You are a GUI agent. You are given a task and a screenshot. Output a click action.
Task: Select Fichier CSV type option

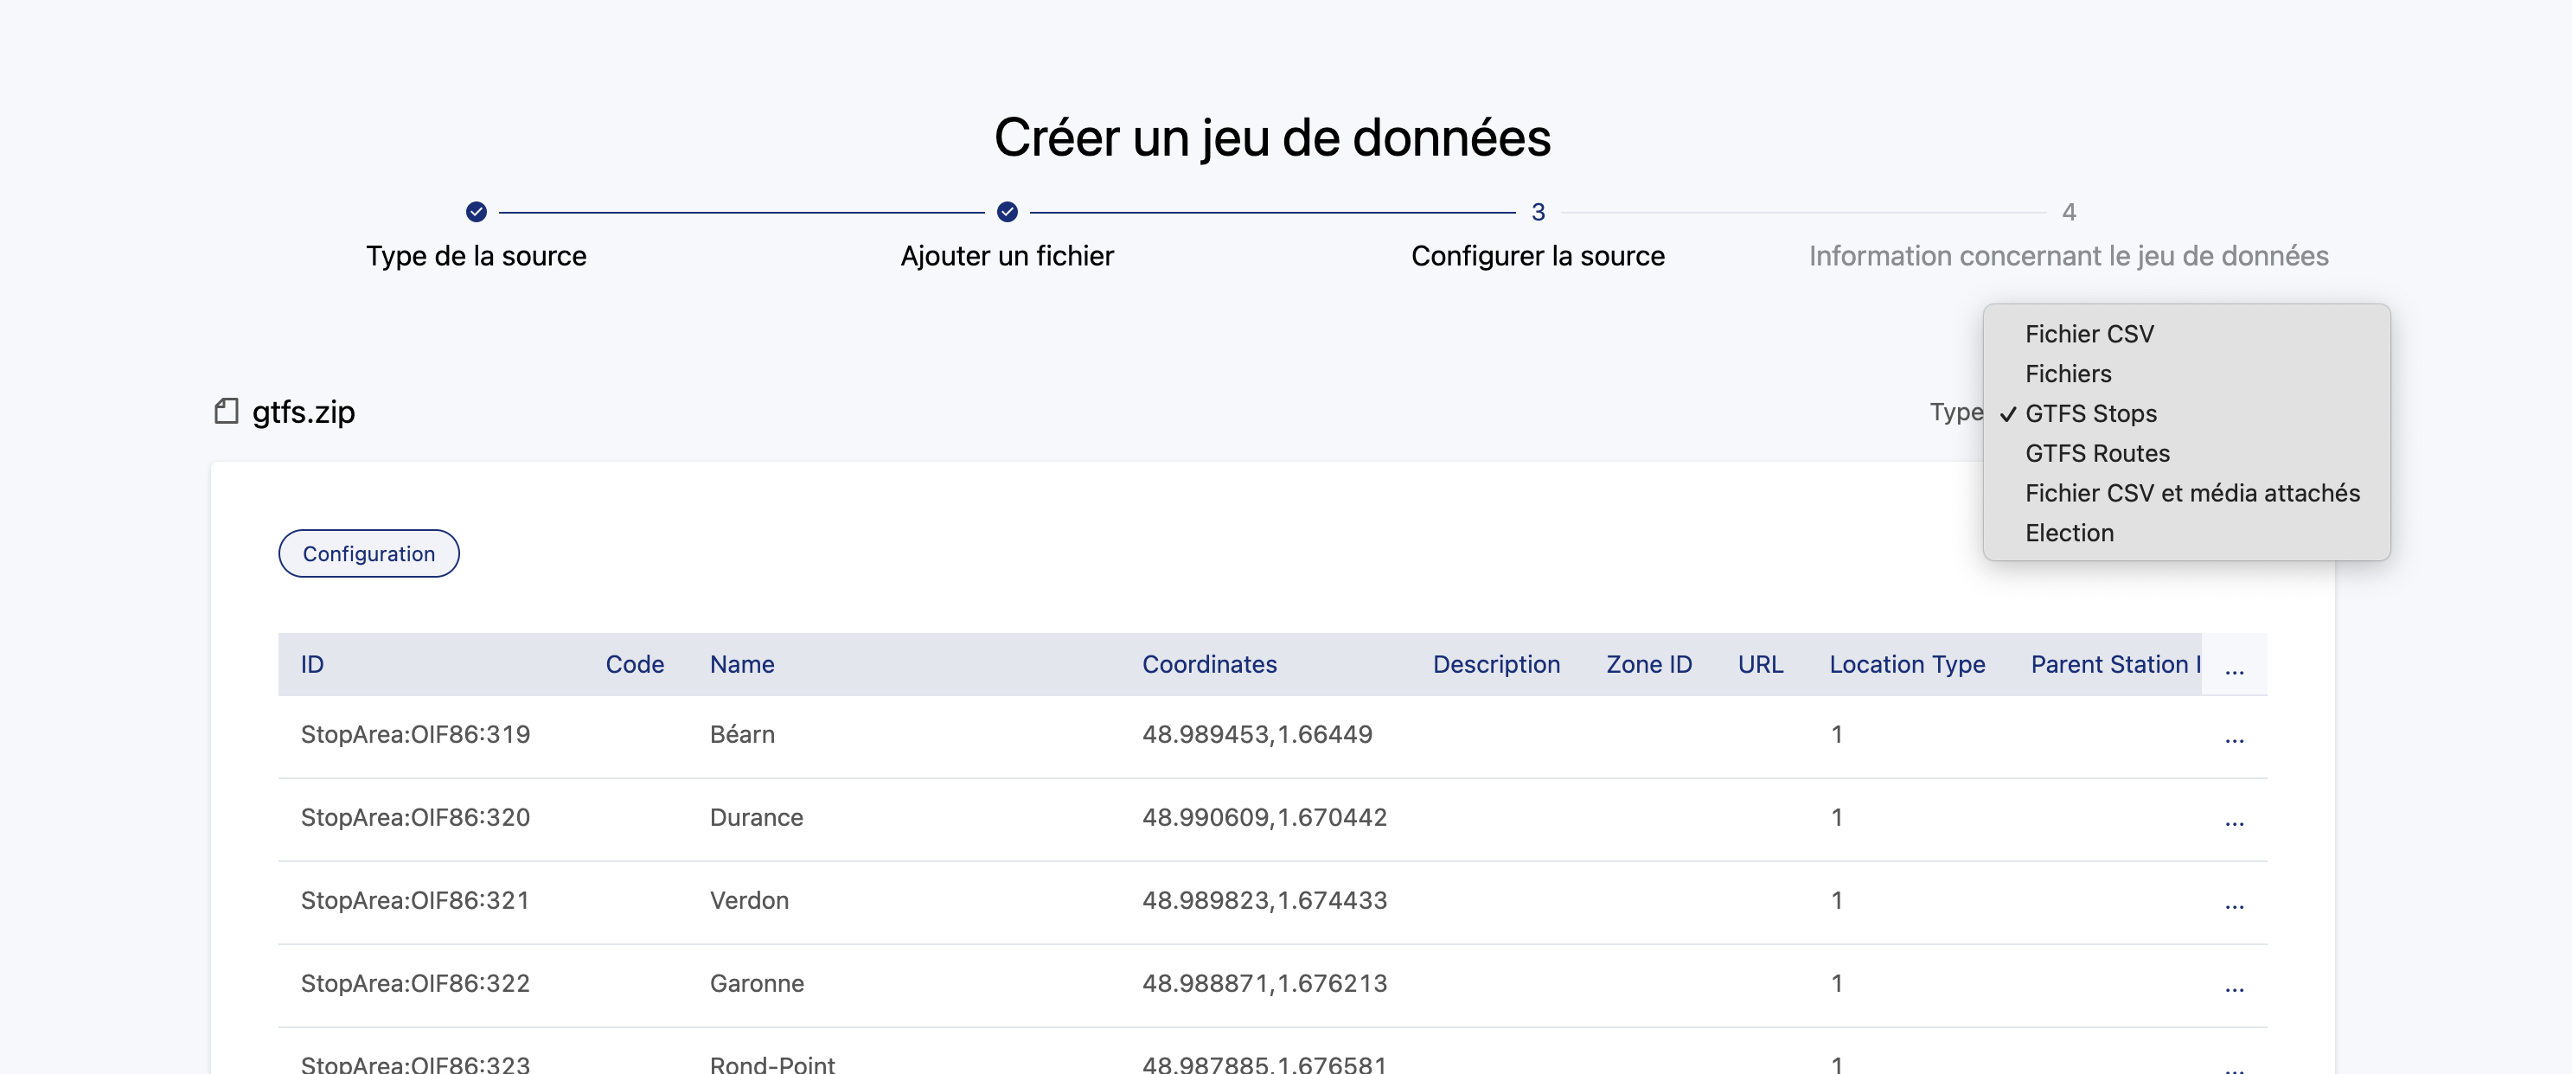coord(2089,335)
